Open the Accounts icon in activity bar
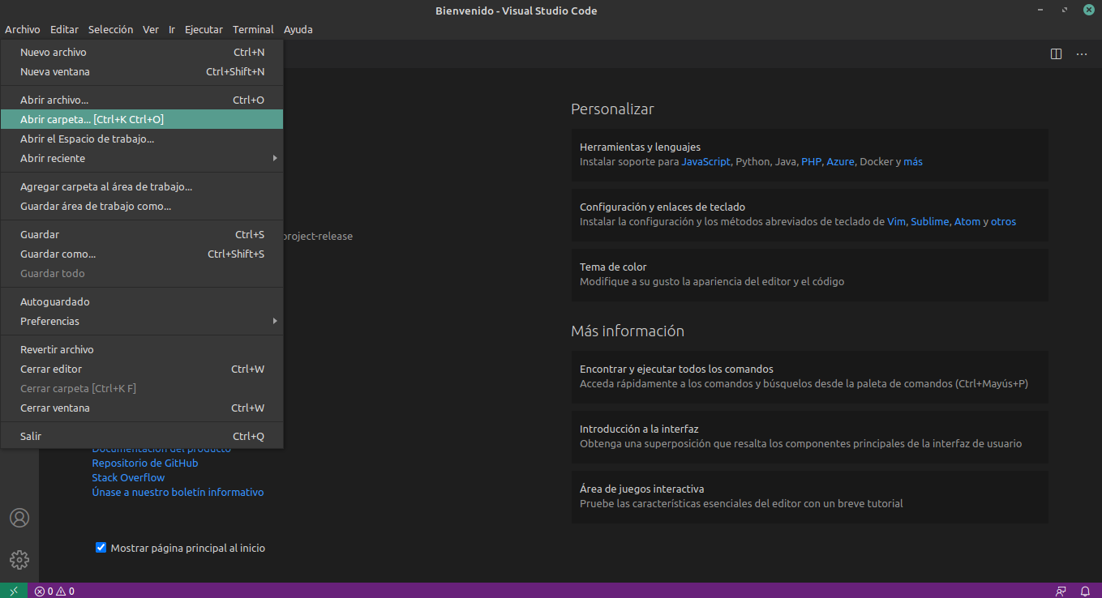Viewport: 1102px width, 598px height. tap(19, 518)
